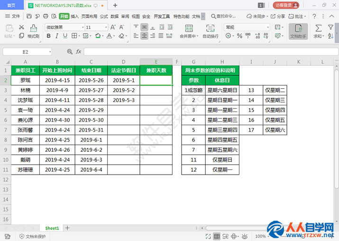Viewport: 339px width, 241px height.
Task: Click the Filter funnel icon
Action: pos(330,27)
